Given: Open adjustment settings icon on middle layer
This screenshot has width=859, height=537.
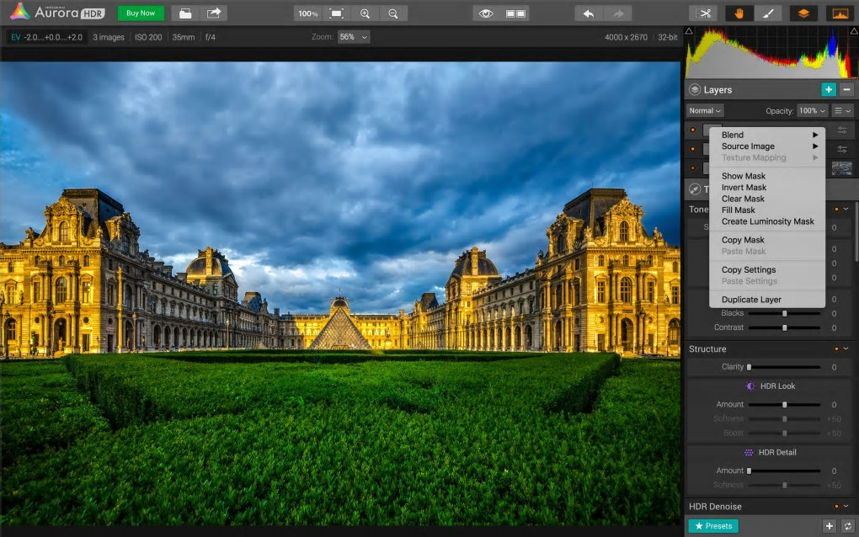Looking at the screenshot, I should click(842, 149).
